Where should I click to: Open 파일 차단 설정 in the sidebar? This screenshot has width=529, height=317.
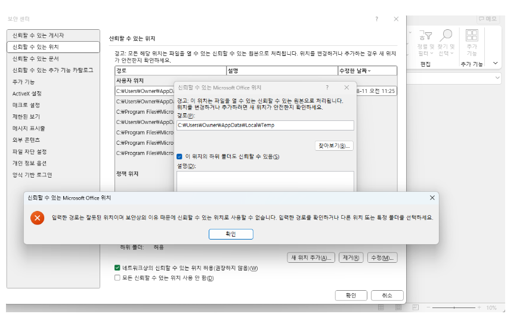click(x=53, y=152)
